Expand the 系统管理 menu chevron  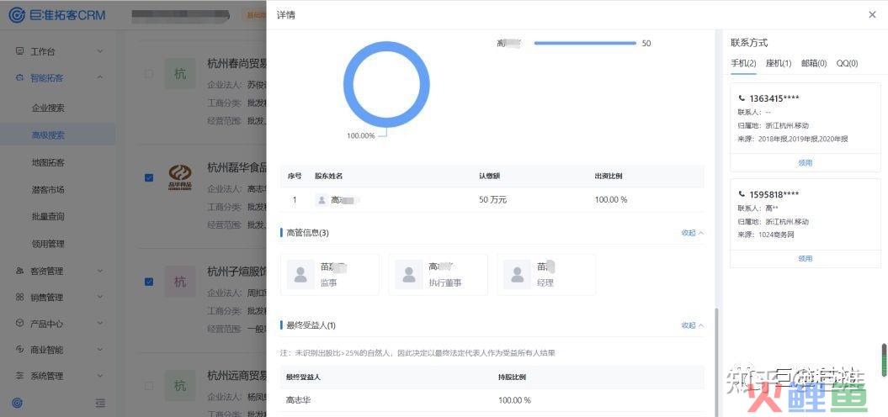point(100,376)
